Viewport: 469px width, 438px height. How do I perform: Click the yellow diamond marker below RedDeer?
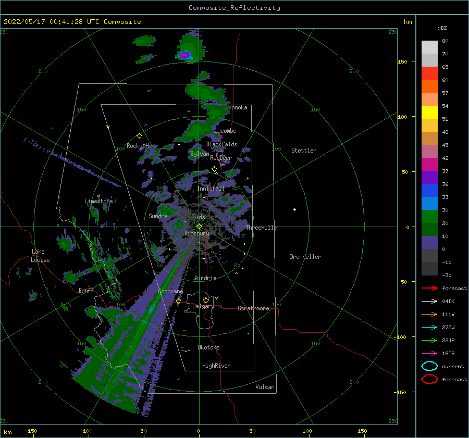point(214,169)
